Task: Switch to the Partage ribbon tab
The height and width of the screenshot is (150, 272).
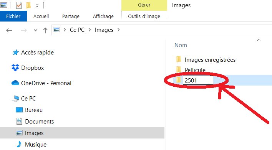Action: pyautogui.click(x=71, y=16)
